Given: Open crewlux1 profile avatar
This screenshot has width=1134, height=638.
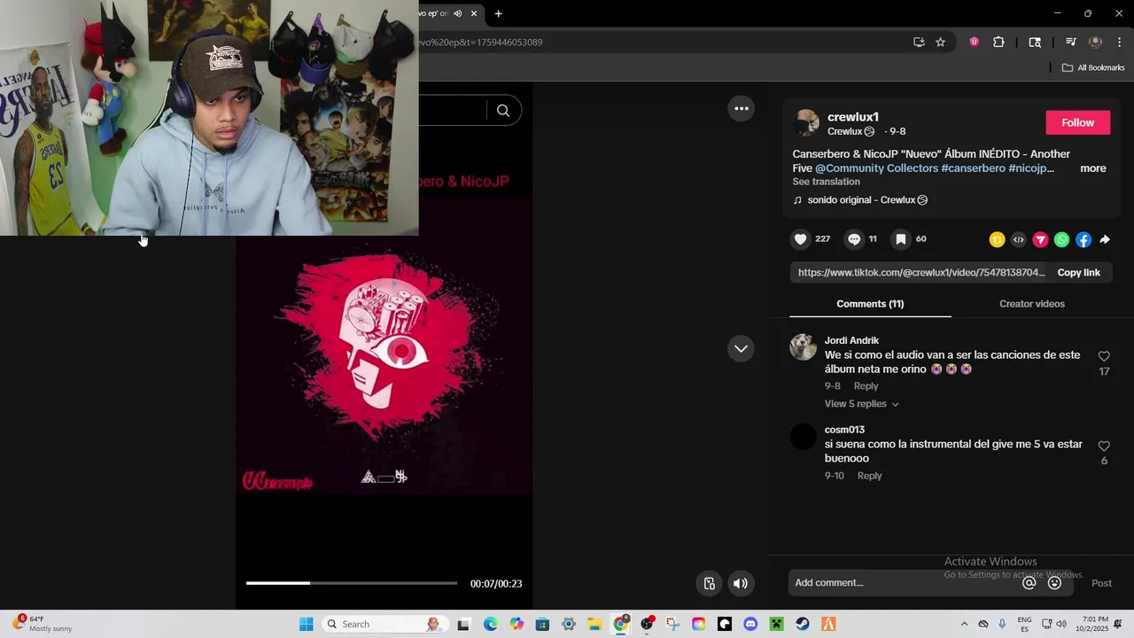Looking at the screenshot, I should tap(805, 123).
